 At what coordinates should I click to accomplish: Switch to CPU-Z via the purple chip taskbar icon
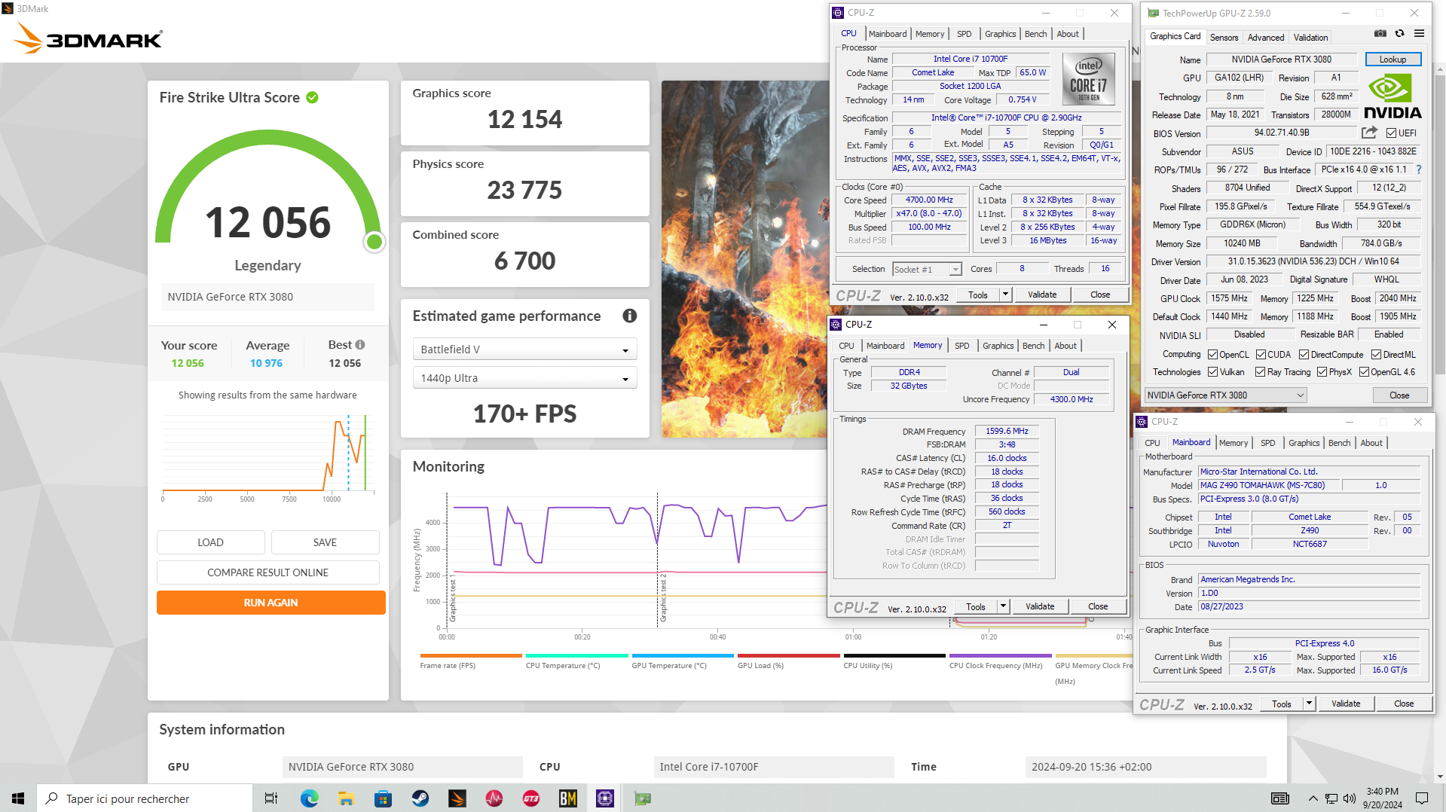605,798
